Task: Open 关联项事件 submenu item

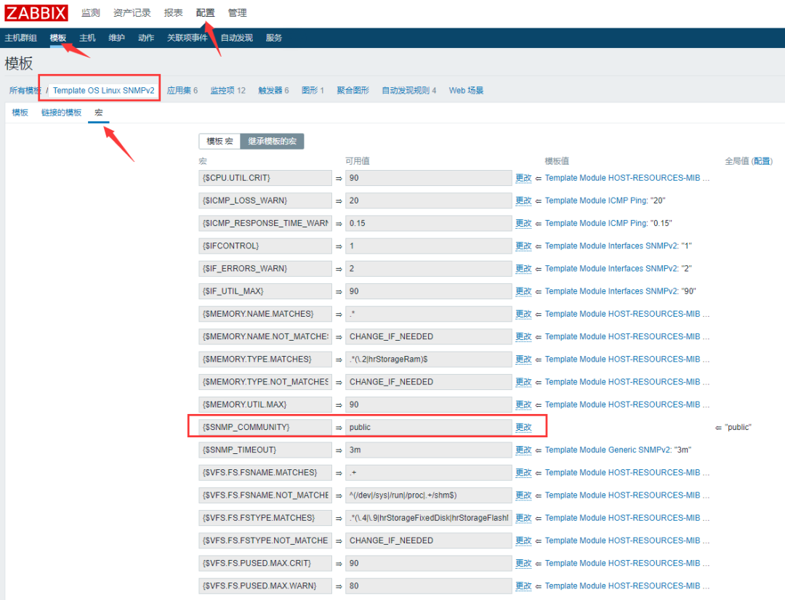Action: [188, 38]
